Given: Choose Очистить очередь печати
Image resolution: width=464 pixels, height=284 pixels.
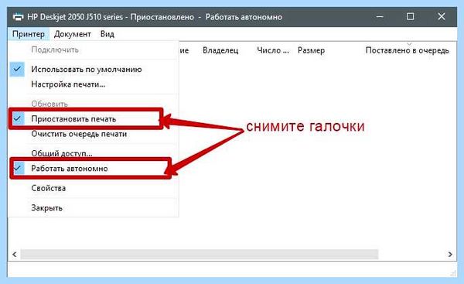Looking at the screenshot, I should point(94,134).
